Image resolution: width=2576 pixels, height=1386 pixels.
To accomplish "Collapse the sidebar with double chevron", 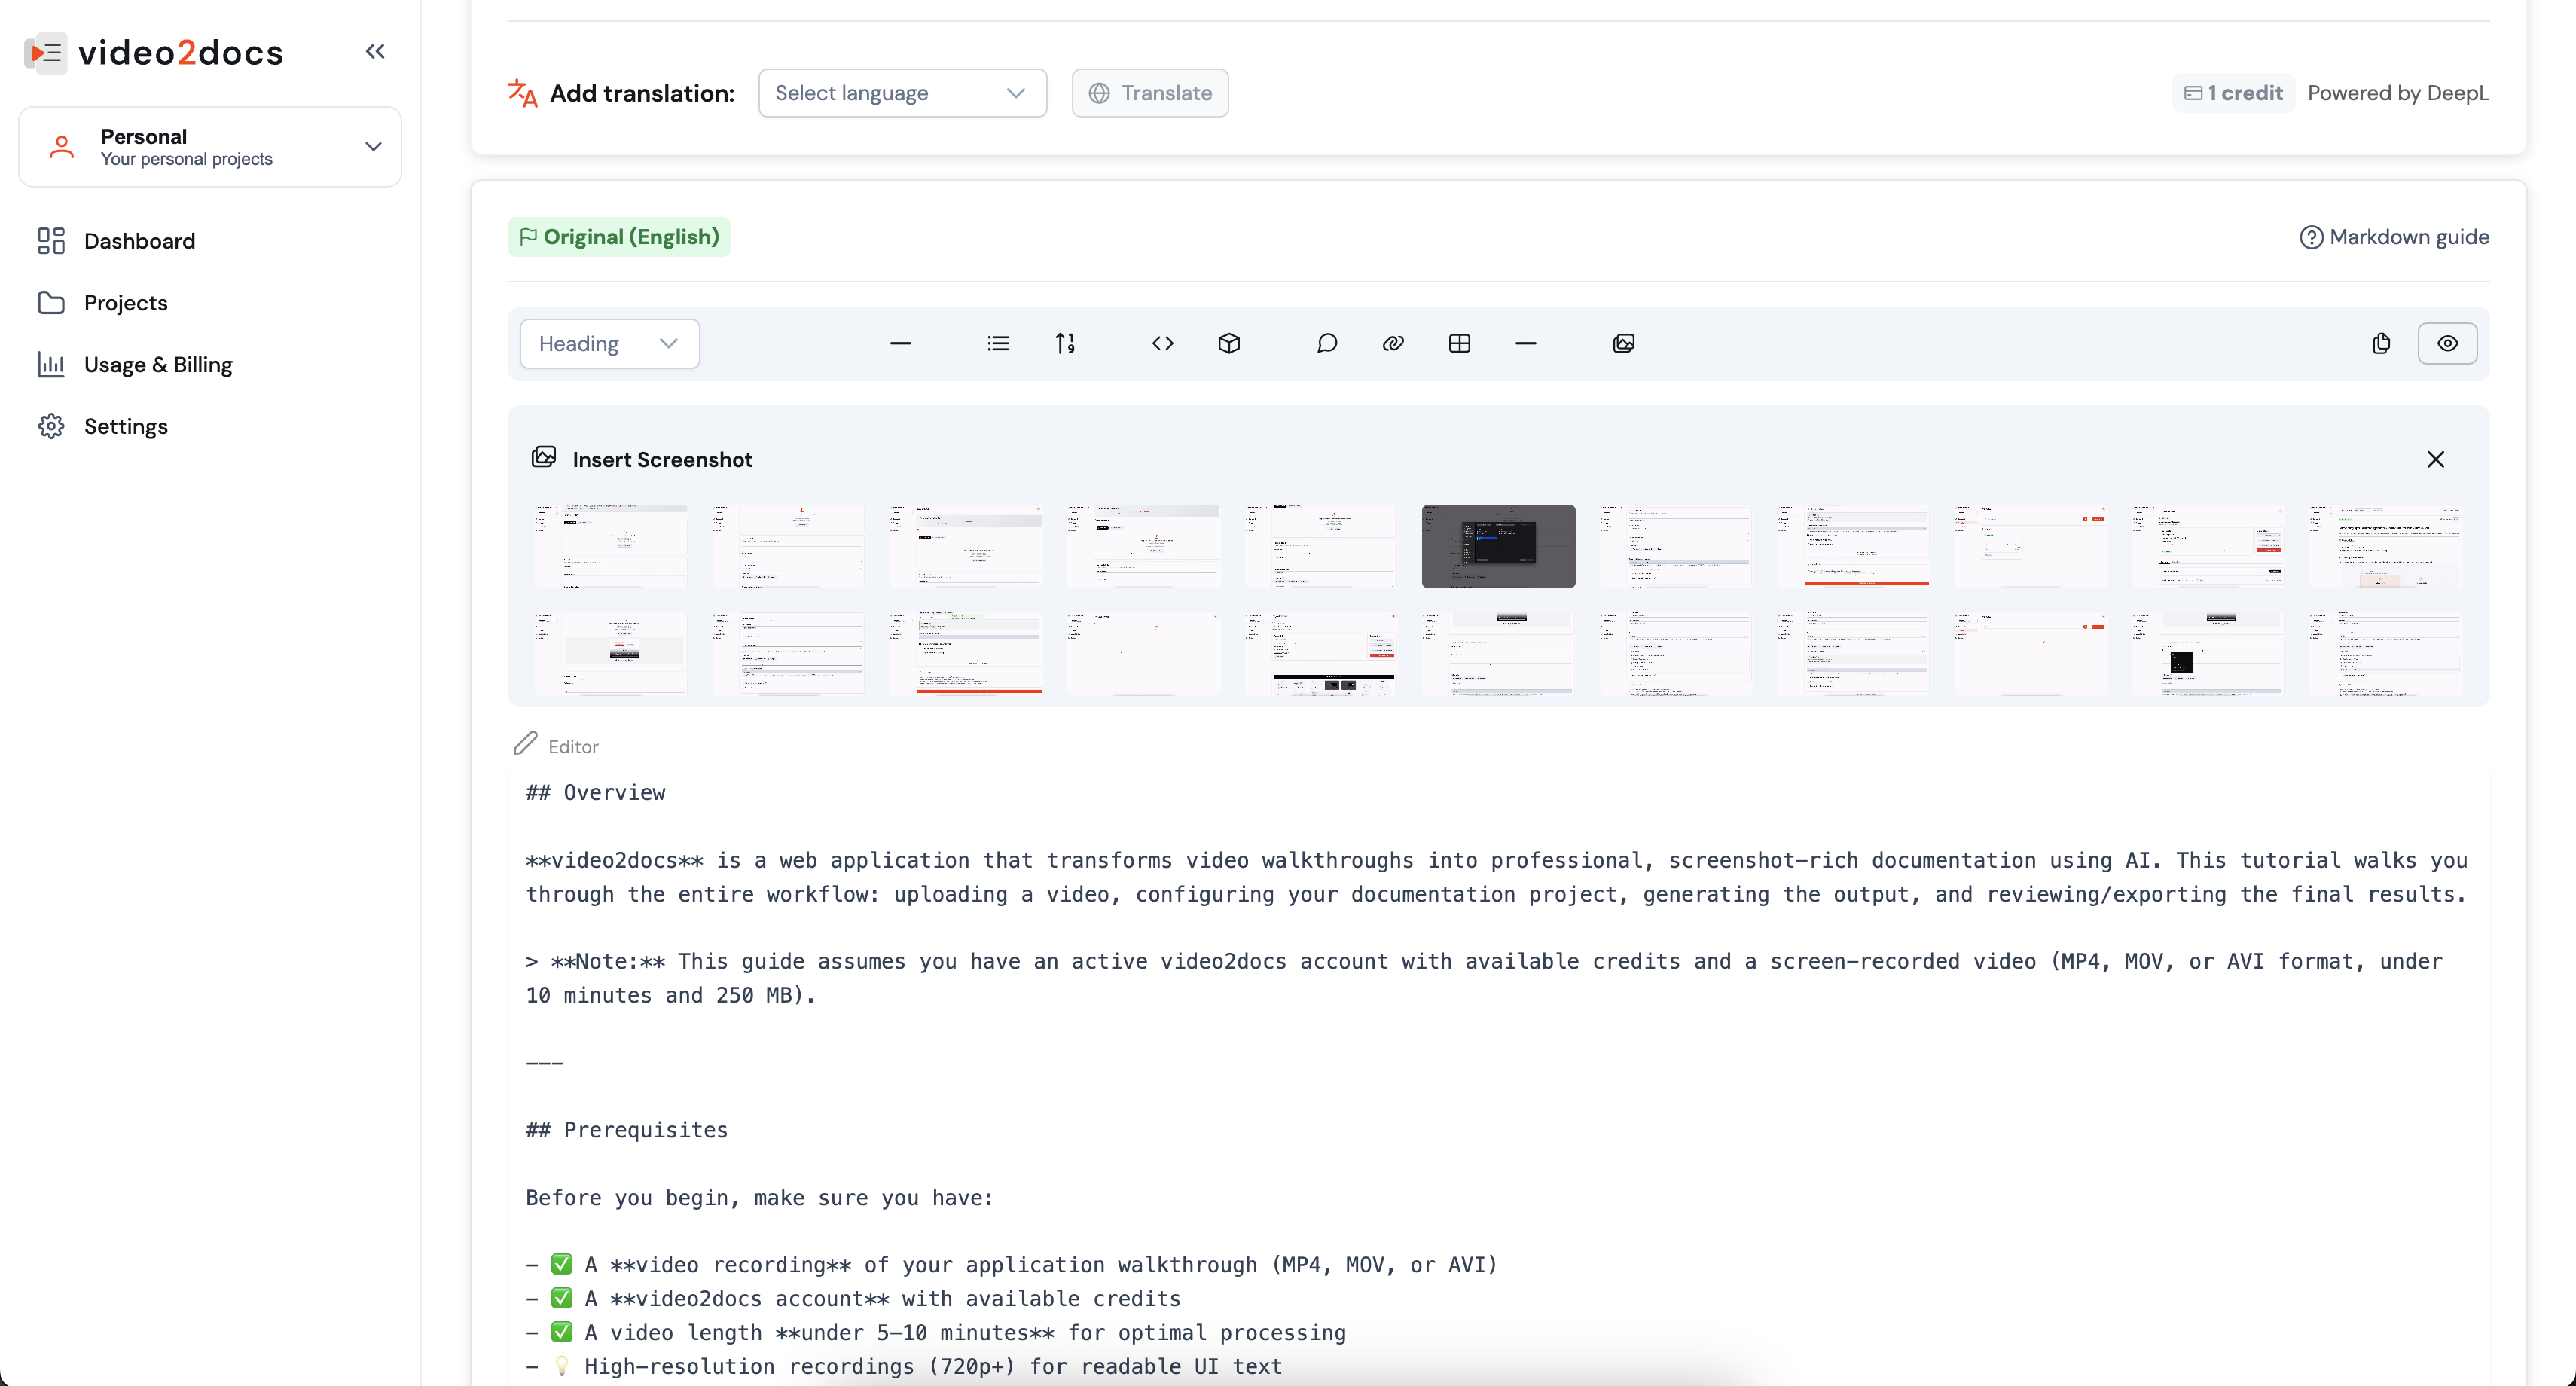I will click(x=375, y=52).
